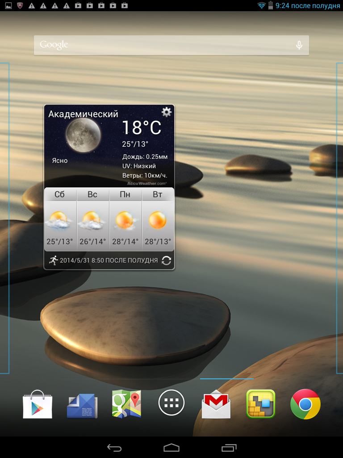
Task: Tap the 'Ясно' condition label
Action: 60,161
